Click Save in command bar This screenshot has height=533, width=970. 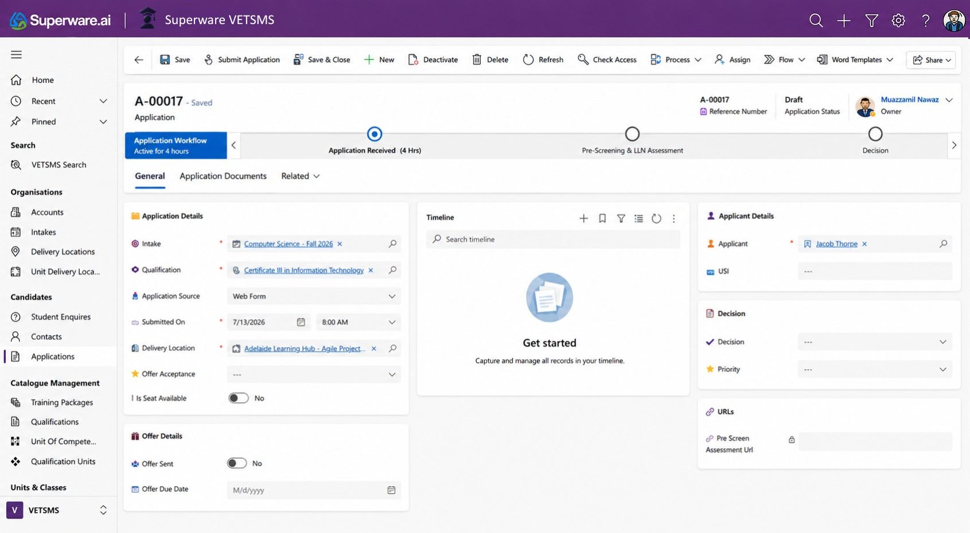175,60
